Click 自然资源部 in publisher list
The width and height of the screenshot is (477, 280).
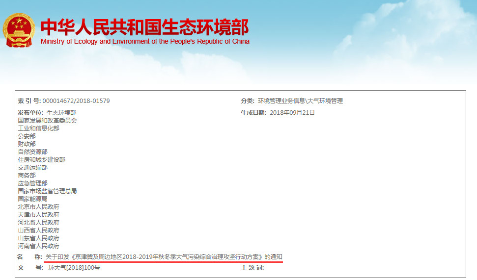click(x=32, y=152)
